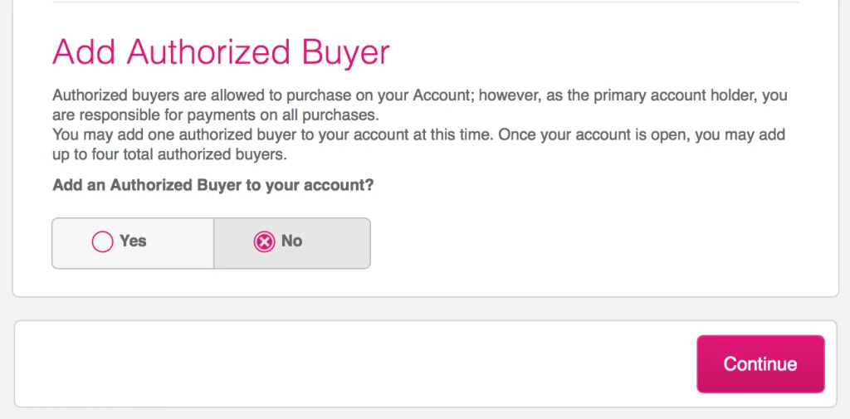Click the text "up to four total authorized buyers"
The height and width of the screenshot is (419, 850).
169,154
